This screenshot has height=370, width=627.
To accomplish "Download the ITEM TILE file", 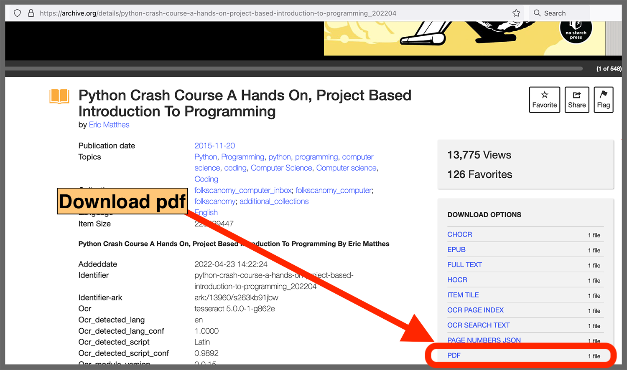I will 463,294.
